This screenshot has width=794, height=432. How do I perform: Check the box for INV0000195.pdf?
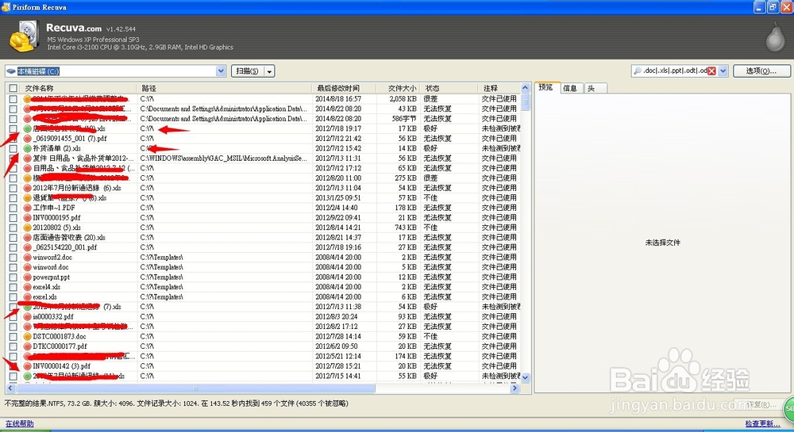click(13, 218)
